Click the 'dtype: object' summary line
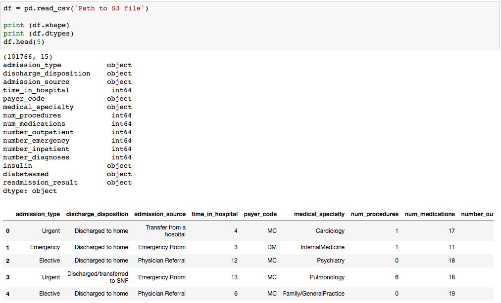This screenshot has width=501, height=303. click(30, 191)
